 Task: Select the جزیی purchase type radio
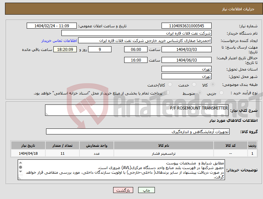pos(221,93)
